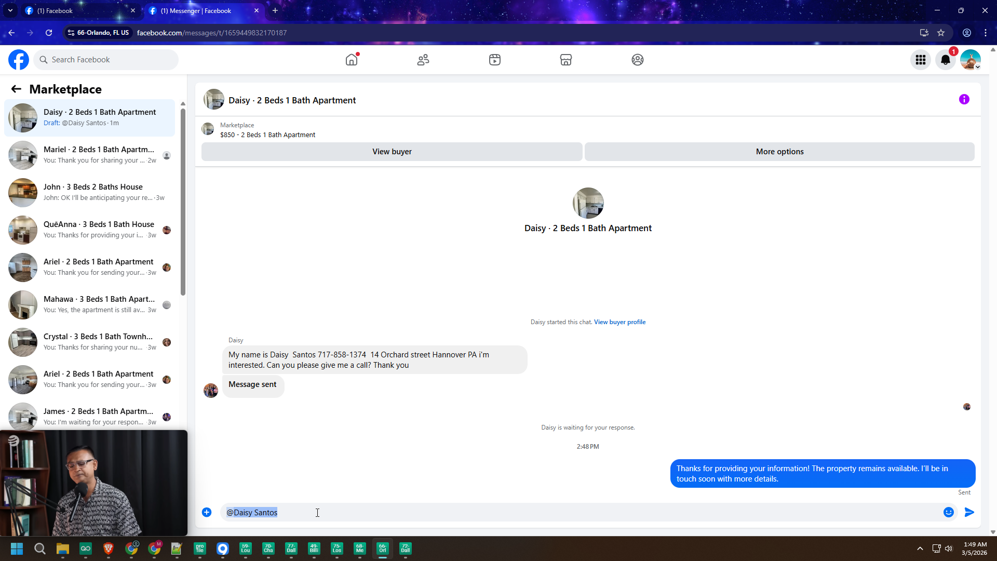Open the QuēAnna 3 Beds 1 Bath House chat
Image resolution: width=997 pixels, height=561 pixels.
pyautogui.click(x=89, y=230)
